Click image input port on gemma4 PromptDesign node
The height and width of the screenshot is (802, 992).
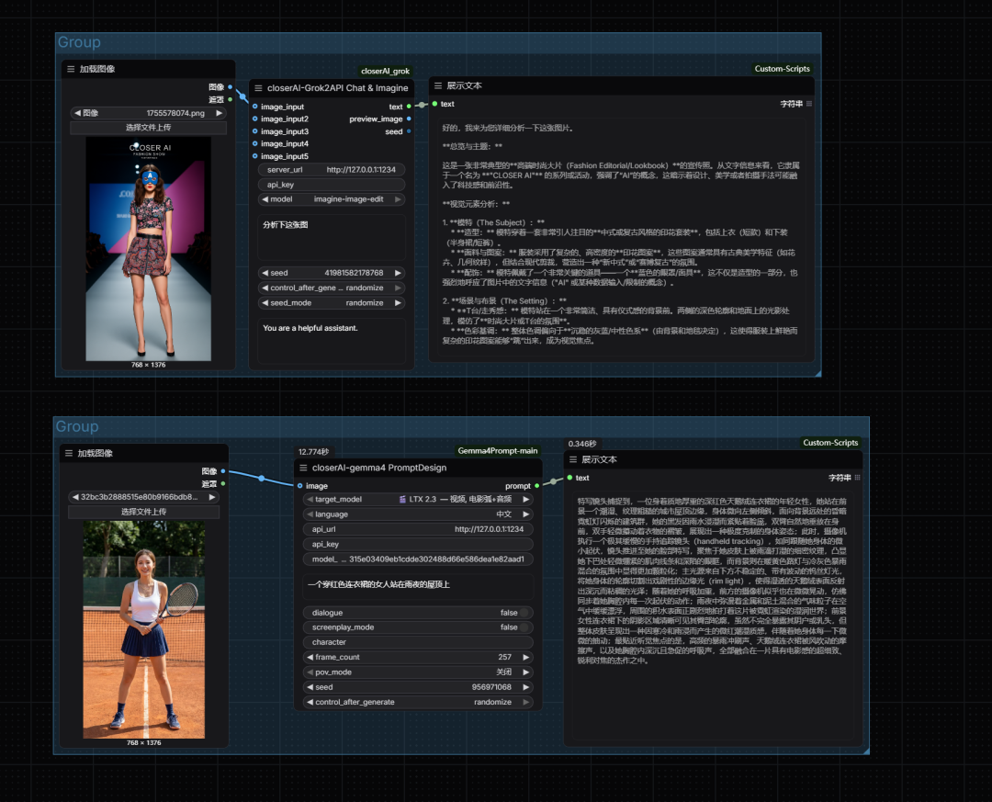click(x=299, y=485)
